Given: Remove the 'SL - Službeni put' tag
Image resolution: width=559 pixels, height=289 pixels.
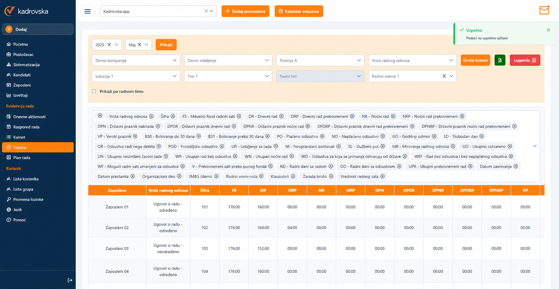Looking at the screenshot, I should click(383, 146).
